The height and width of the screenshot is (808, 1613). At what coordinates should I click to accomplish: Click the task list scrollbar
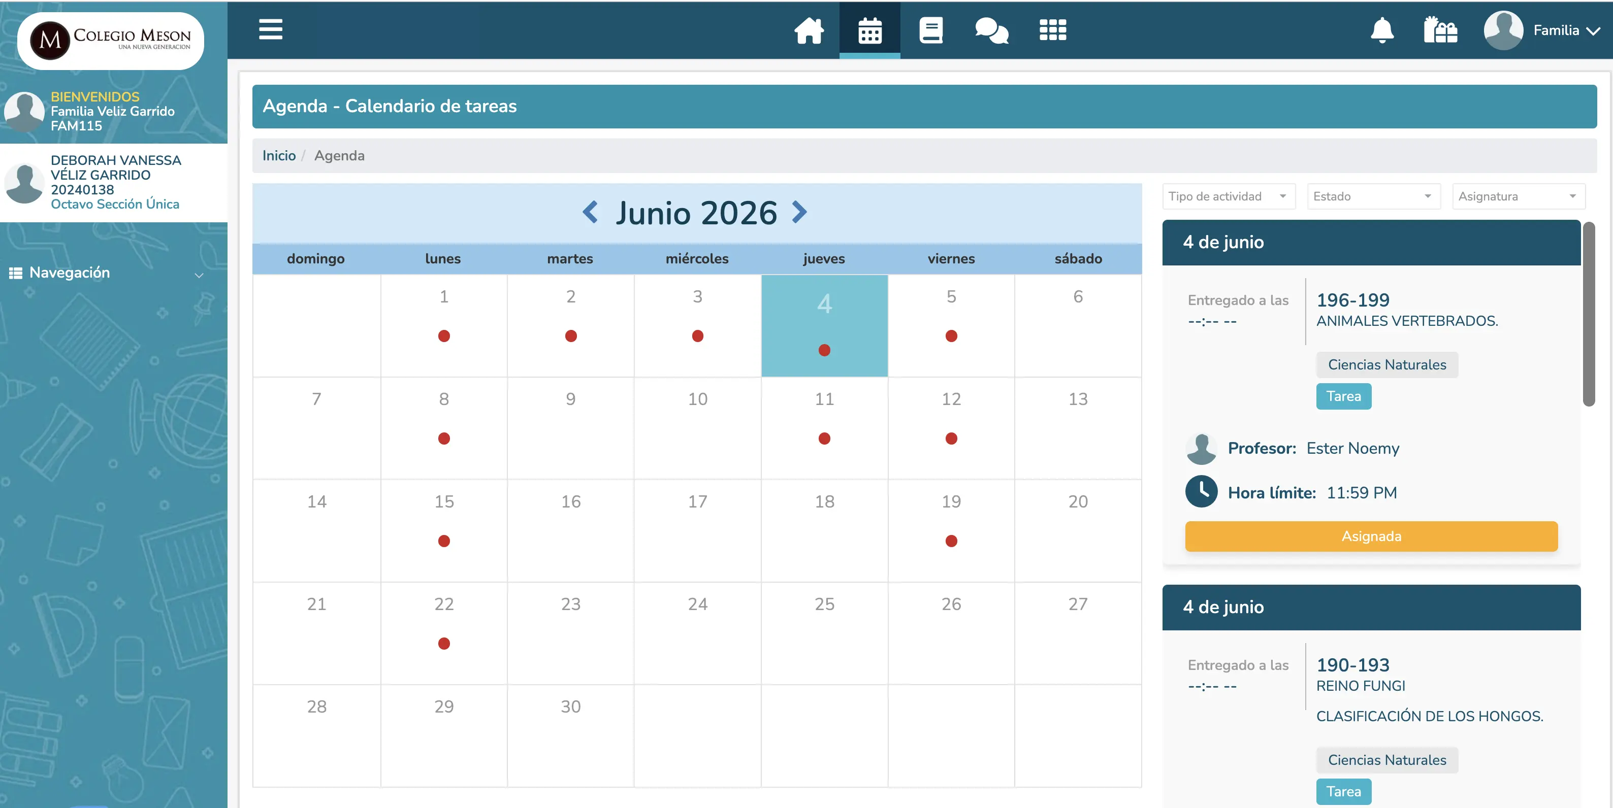(x=1589, y=314)
